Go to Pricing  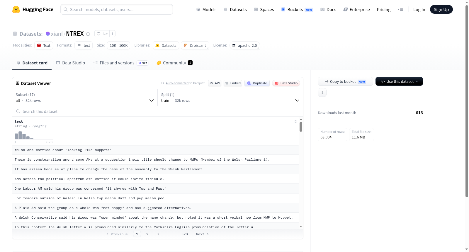pyautogui.click(x=384, y=9)
